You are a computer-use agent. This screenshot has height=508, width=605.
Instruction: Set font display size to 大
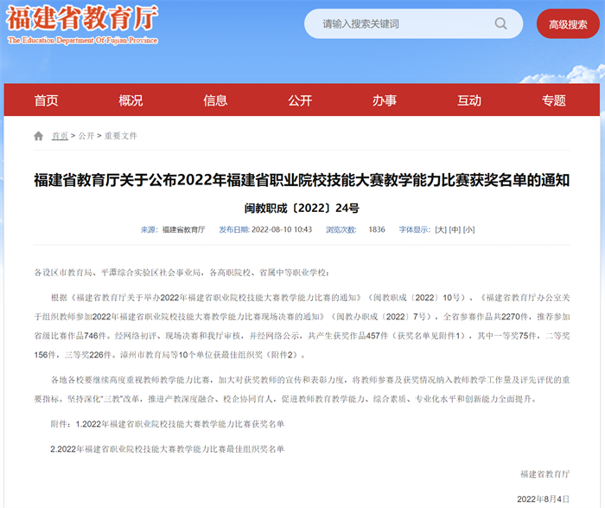441,229
